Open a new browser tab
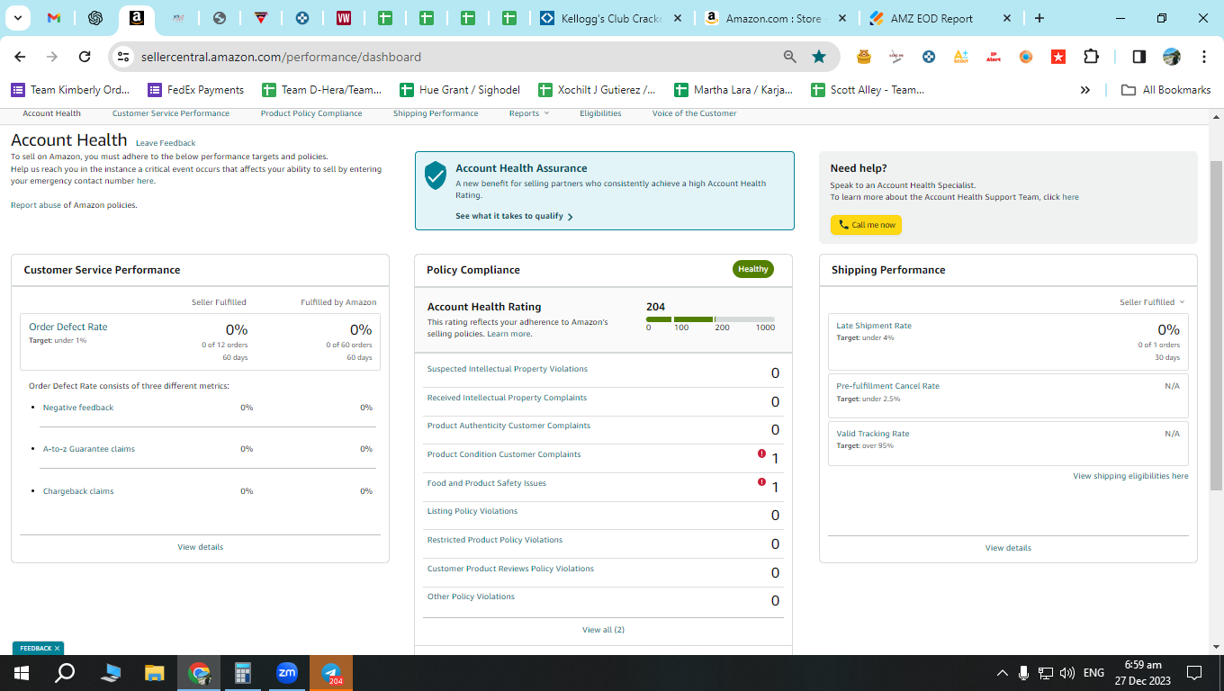 [1039, 18]
